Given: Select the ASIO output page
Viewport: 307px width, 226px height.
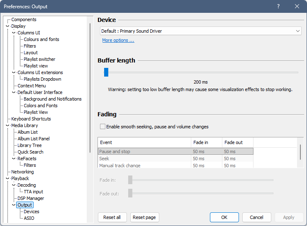Looking at the screenshot, I should (29, 218).
